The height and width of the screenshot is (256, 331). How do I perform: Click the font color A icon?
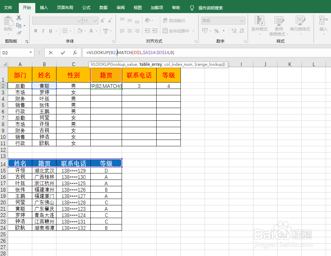91,31
